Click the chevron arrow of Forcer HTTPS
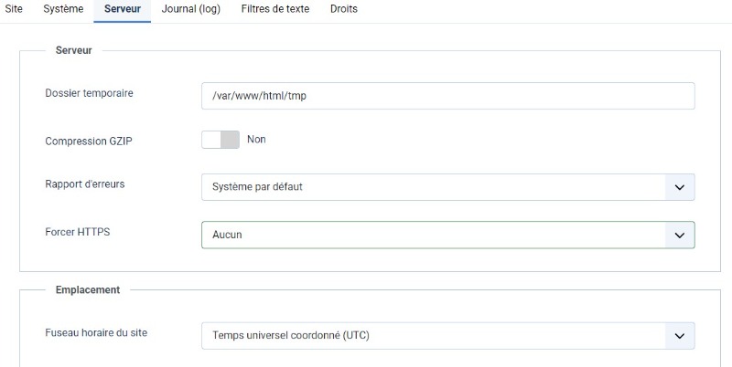The image size is (732, 367). [x=680, y=236]
